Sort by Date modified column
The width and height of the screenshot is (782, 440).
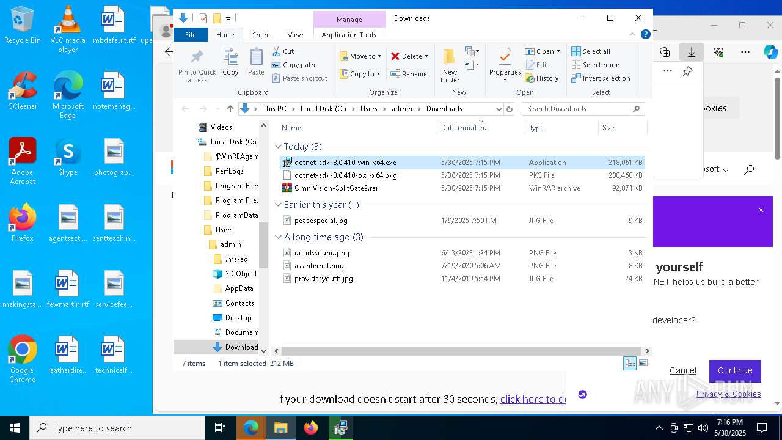coord(481,128)
